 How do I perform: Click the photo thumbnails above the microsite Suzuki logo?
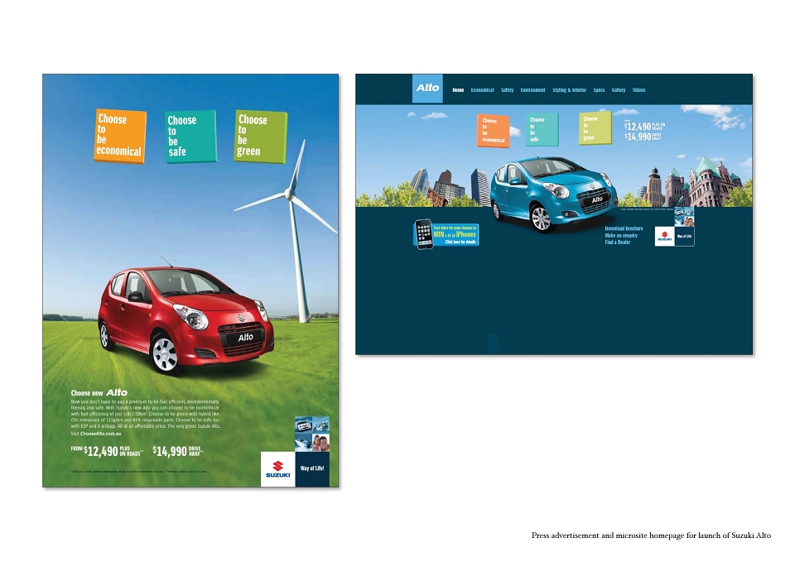[684, 217]
